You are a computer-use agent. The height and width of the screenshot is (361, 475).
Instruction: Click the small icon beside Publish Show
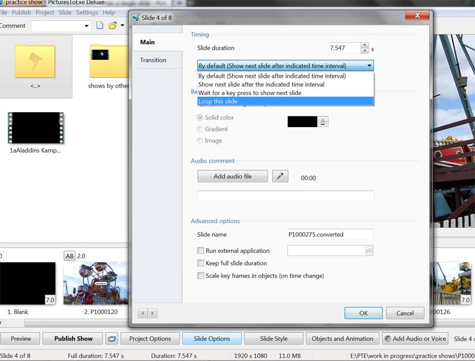(x=110, y=338)
